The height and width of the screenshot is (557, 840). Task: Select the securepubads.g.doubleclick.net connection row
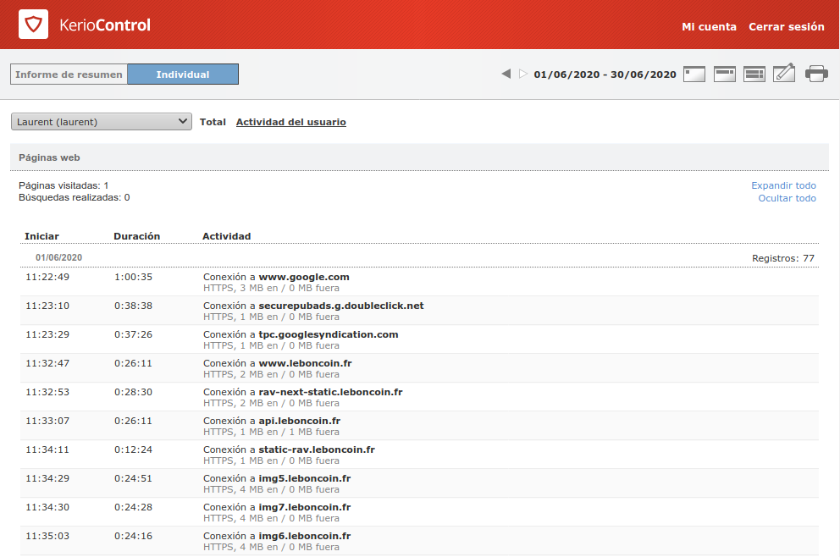point(419,312)
